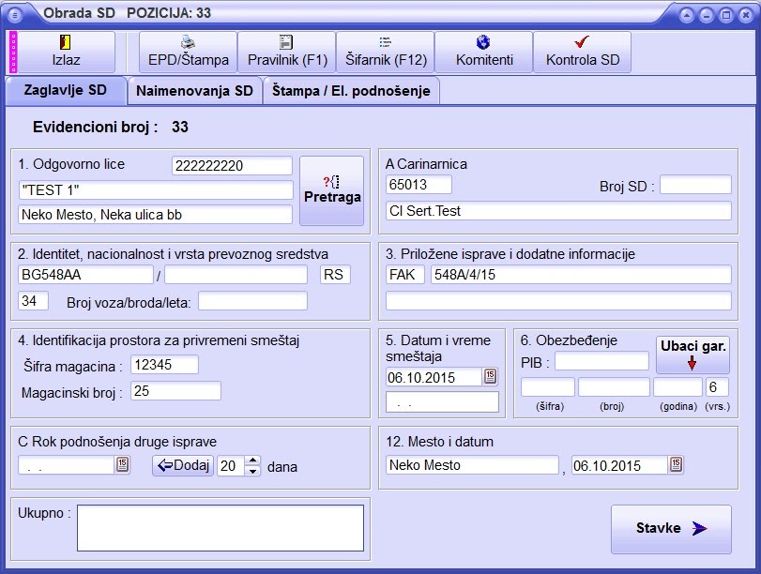Click document type field FAK
The image size is (761, 574).
click(x=405, y=275)
